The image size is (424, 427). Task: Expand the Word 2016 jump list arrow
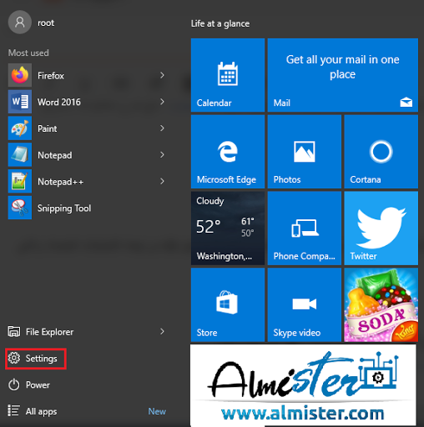coord(162,102)
